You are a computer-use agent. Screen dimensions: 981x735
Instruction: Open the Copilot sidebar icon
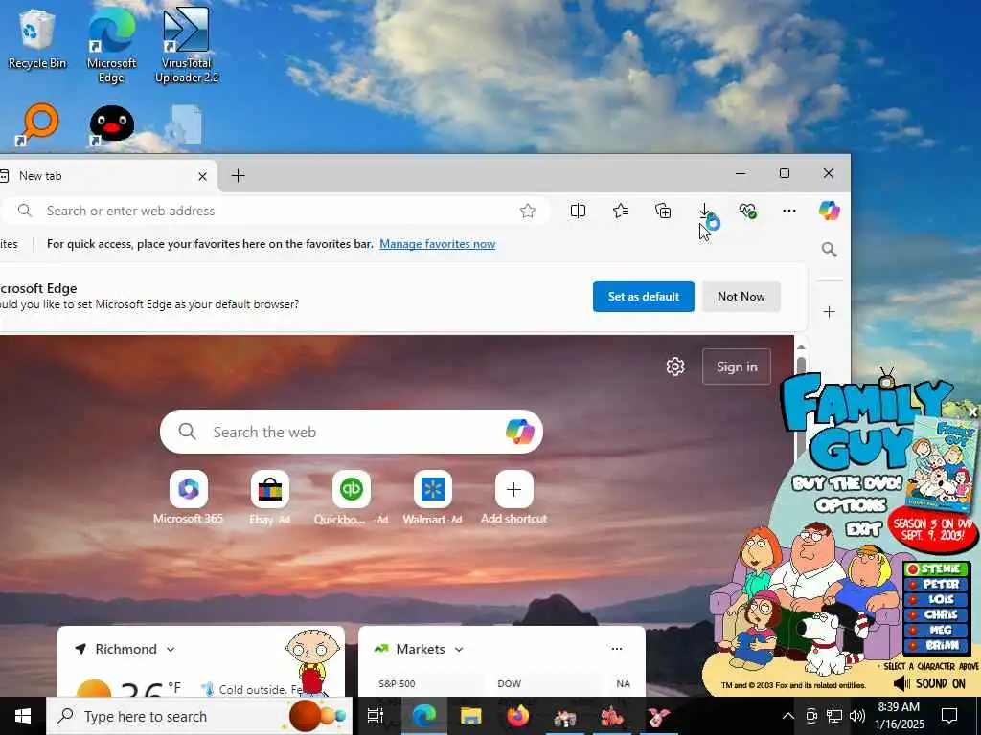click(830, 211)
